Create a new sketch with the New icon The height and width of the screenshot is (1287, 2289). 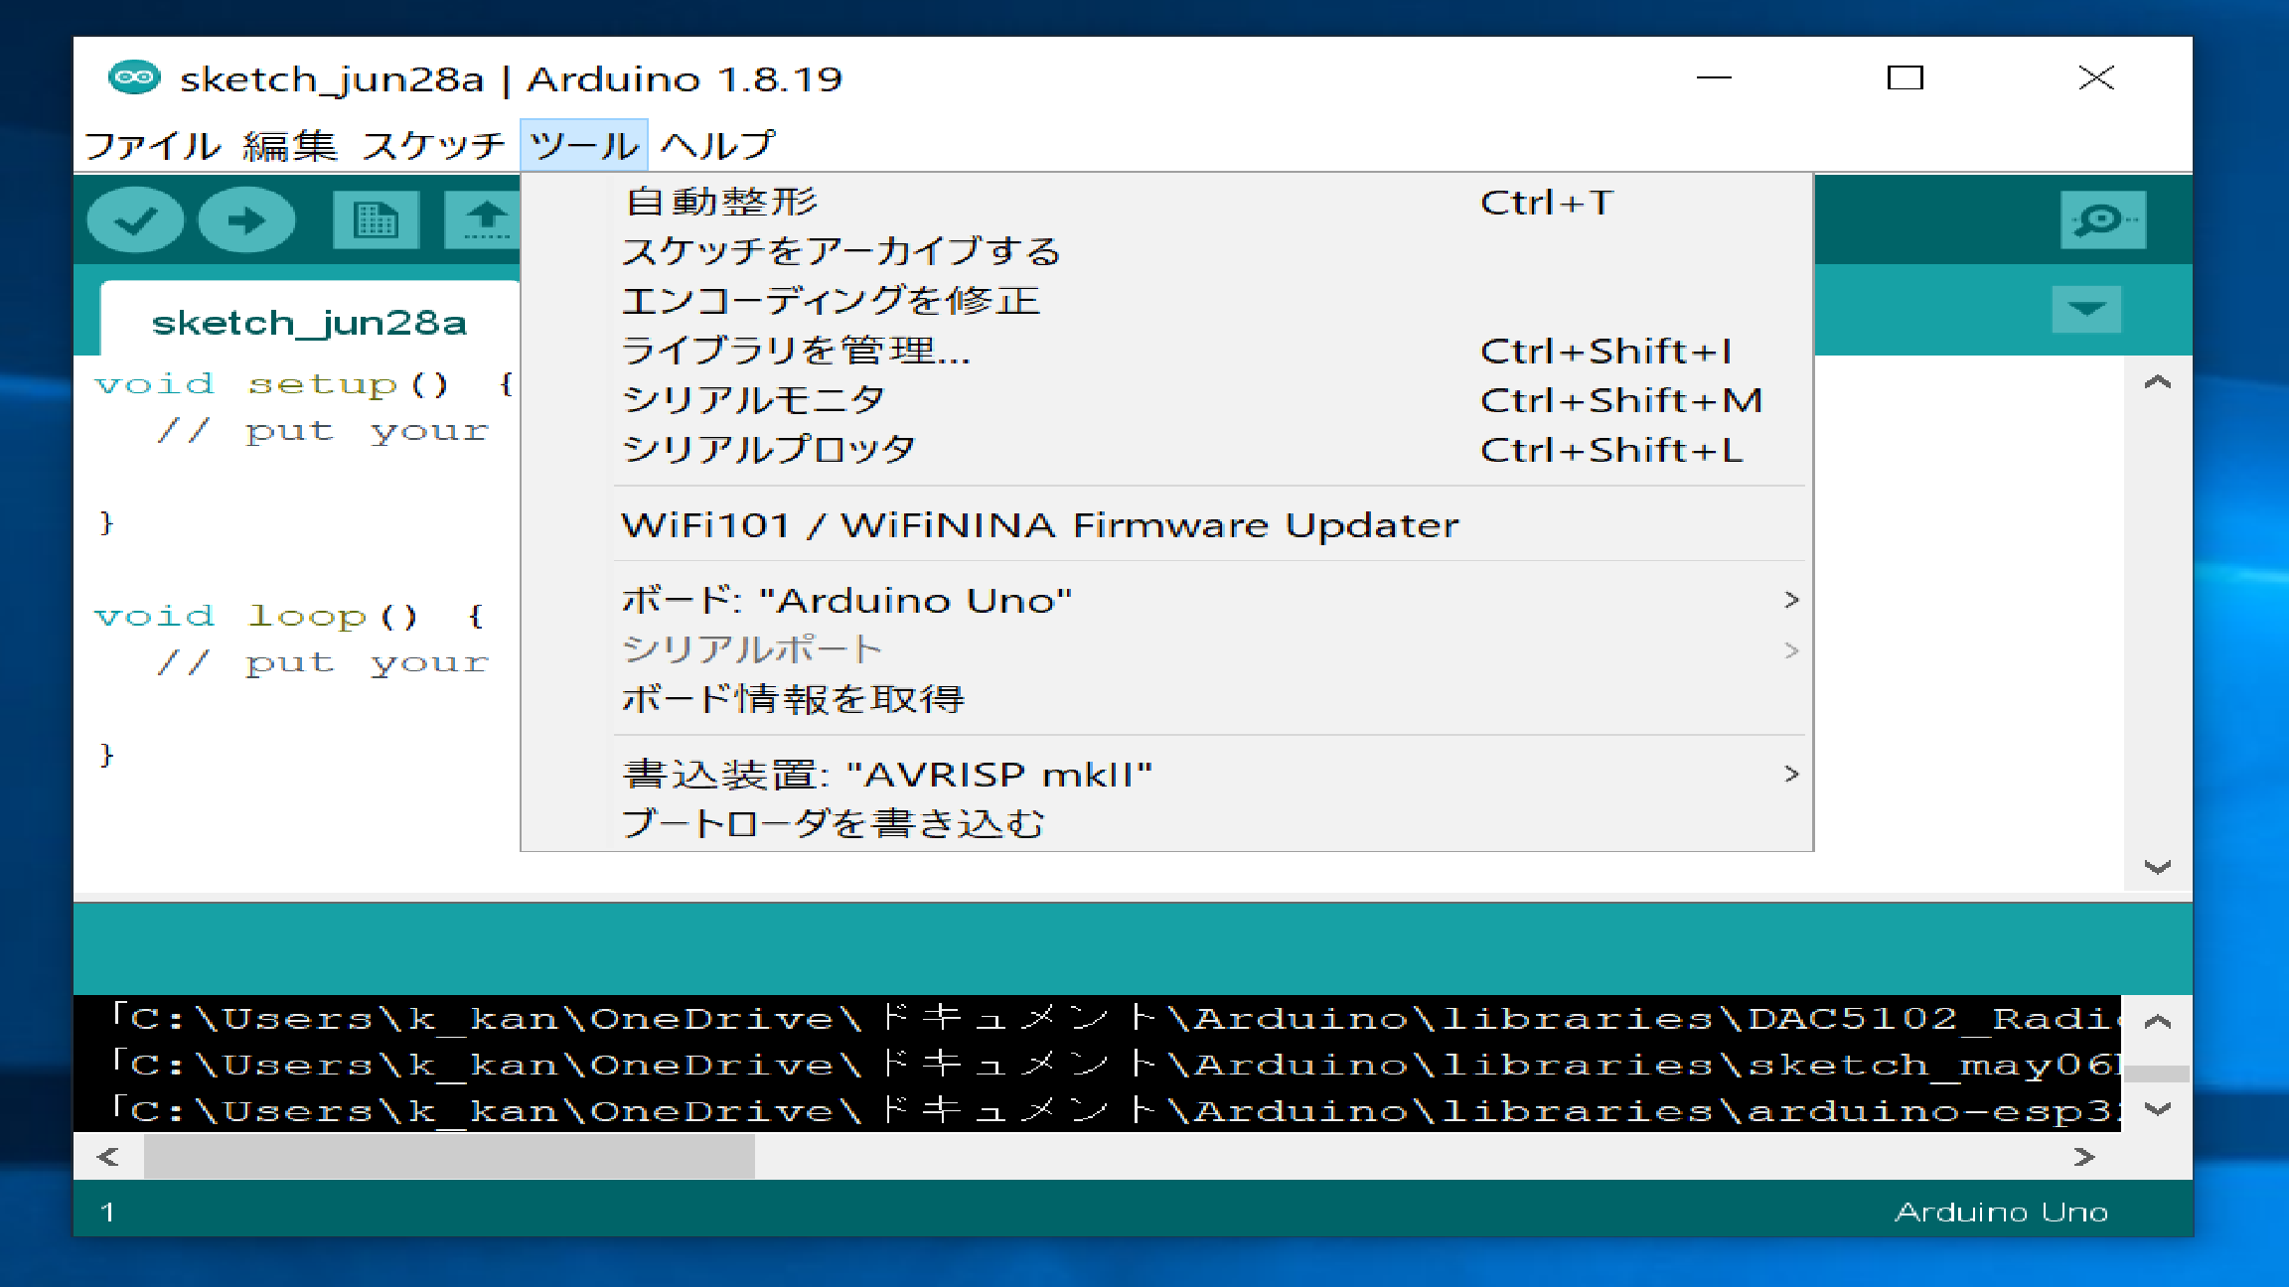[376, 219]
